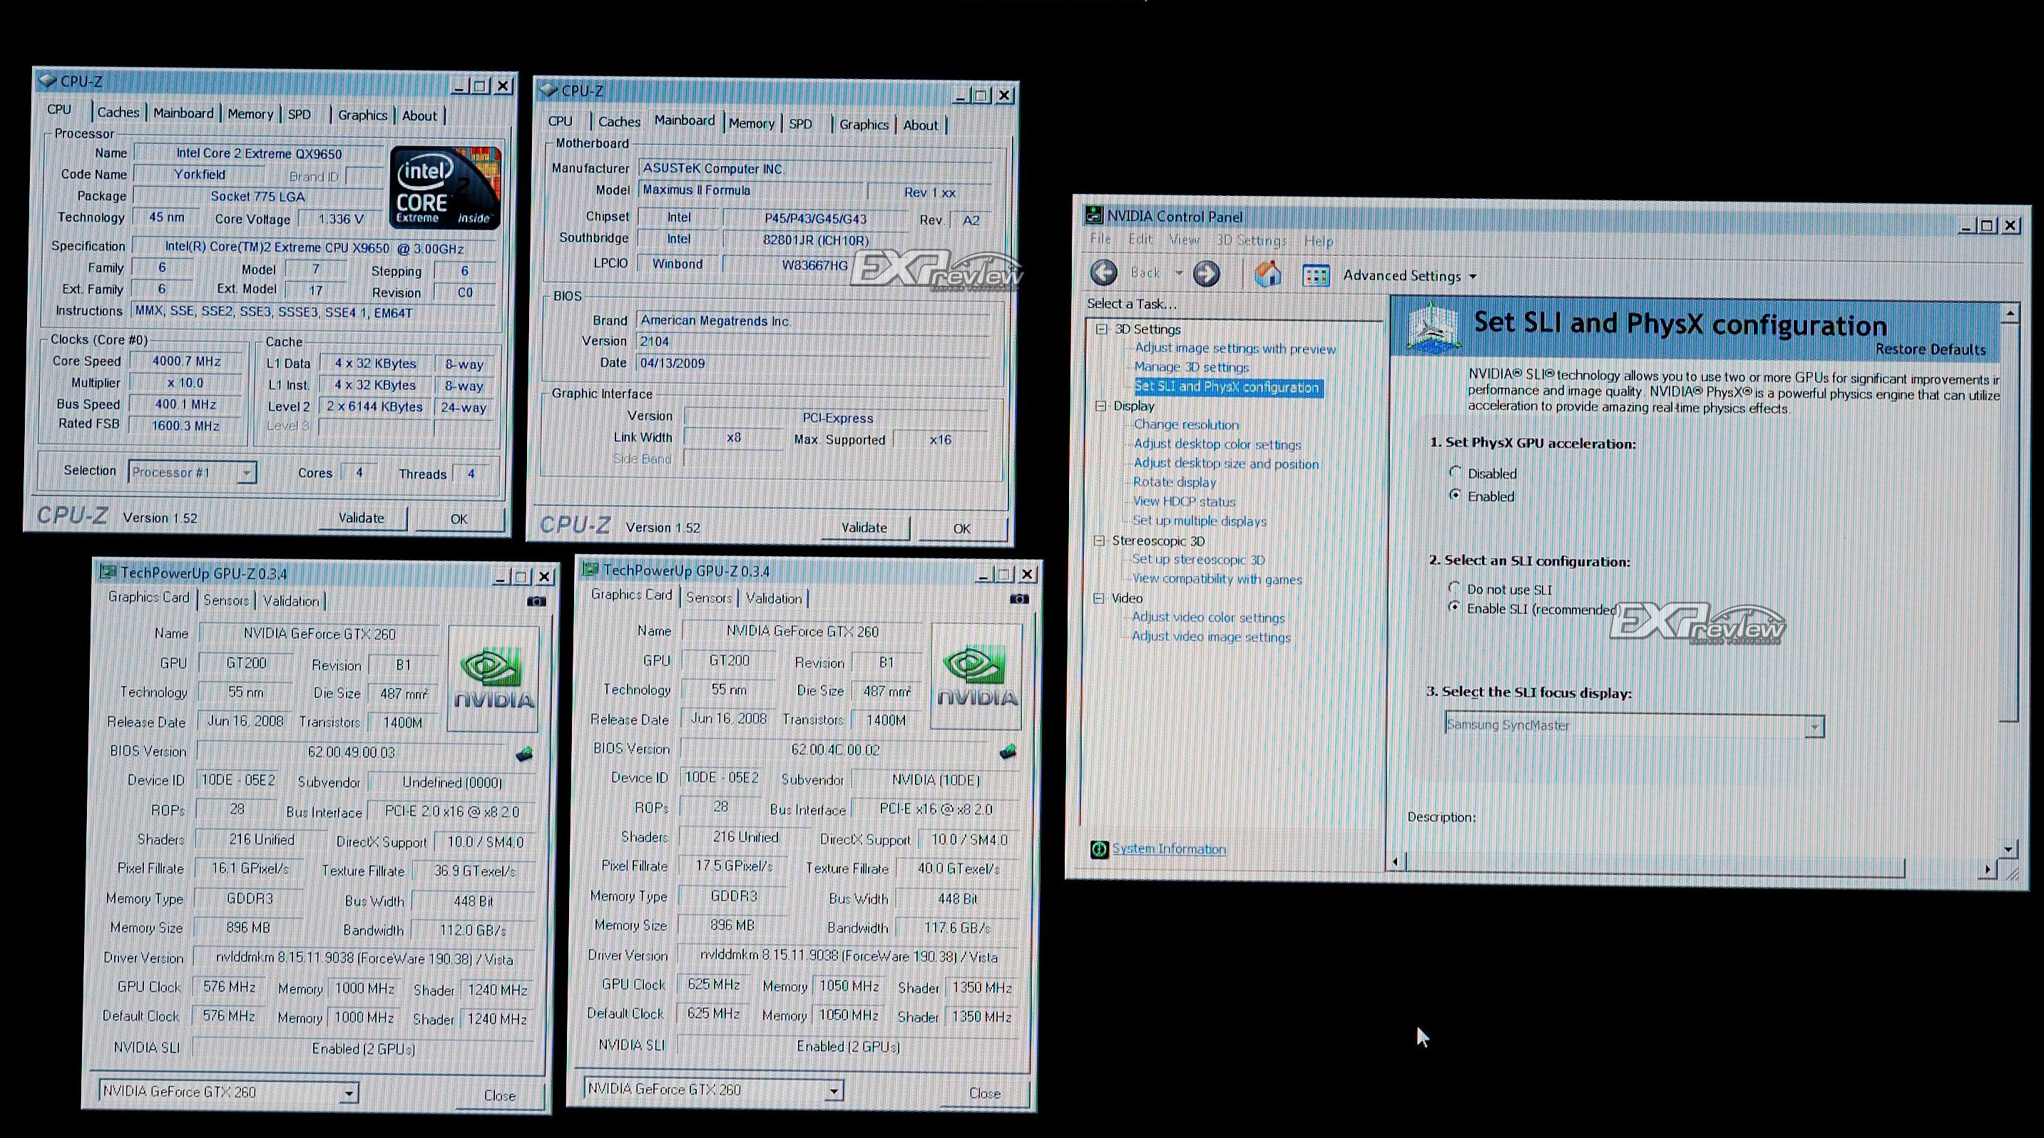
Task: Click Validate button in left CPU-Z window
Action: (362, 518)
